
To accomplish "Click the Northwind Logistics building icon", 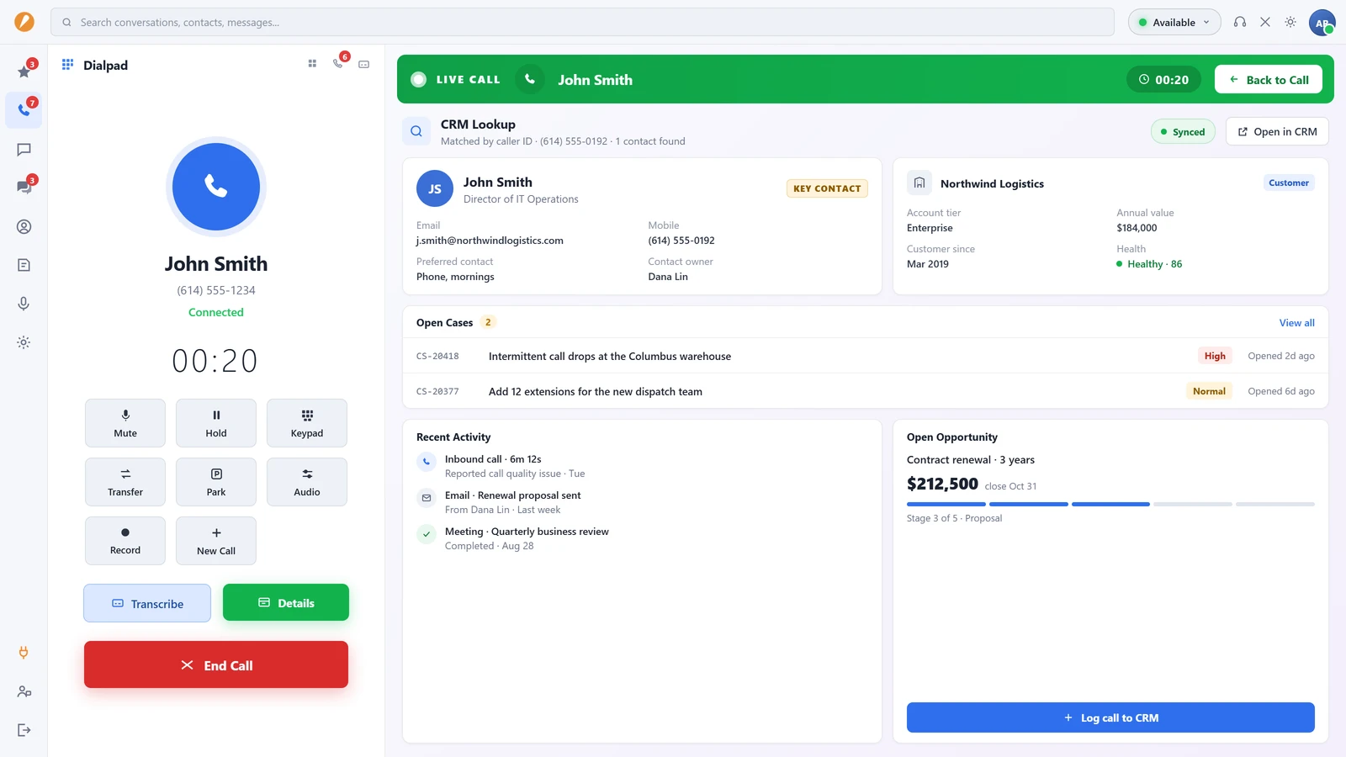I will pyautogui.click(x=919, y=183).
